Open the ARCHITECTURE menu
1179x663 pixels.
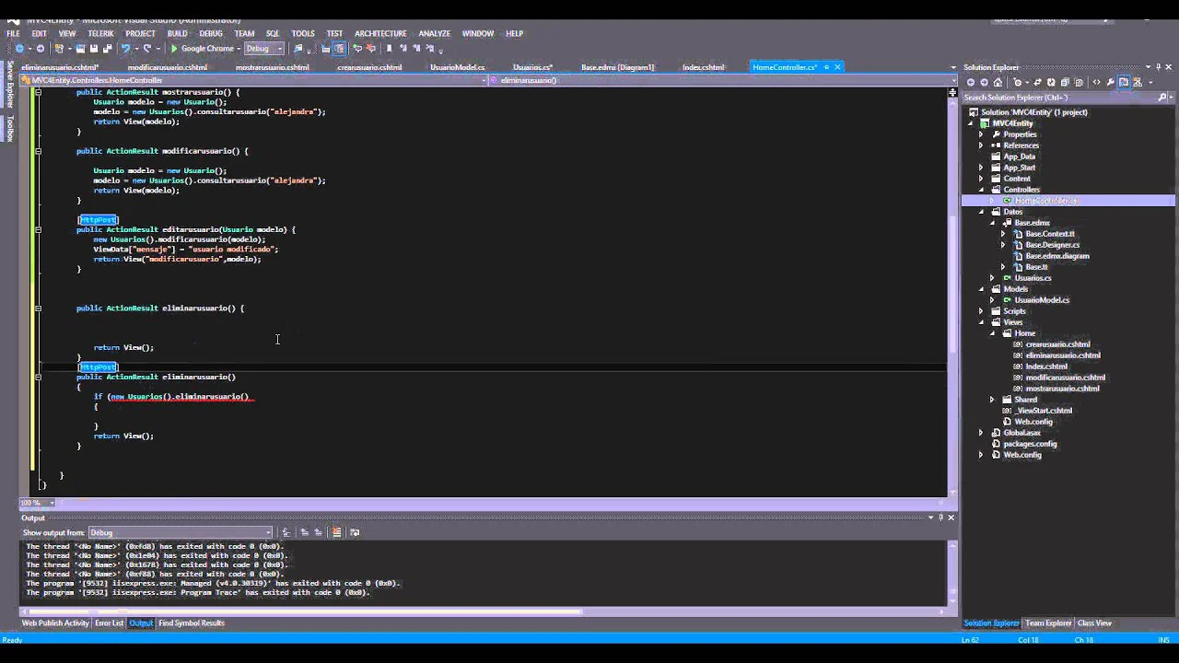tap(380, 33)
